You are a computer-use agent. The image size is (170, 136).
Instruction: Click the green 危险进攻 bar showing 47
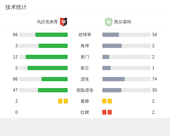pyautogui.click(x=53, y=90)
